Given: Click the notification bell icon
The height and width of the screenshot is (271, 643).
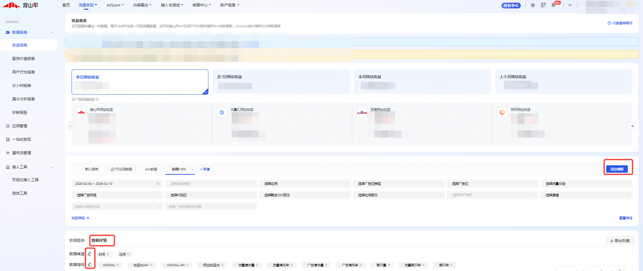Looking at the screenshot, I should click(553, 5).
